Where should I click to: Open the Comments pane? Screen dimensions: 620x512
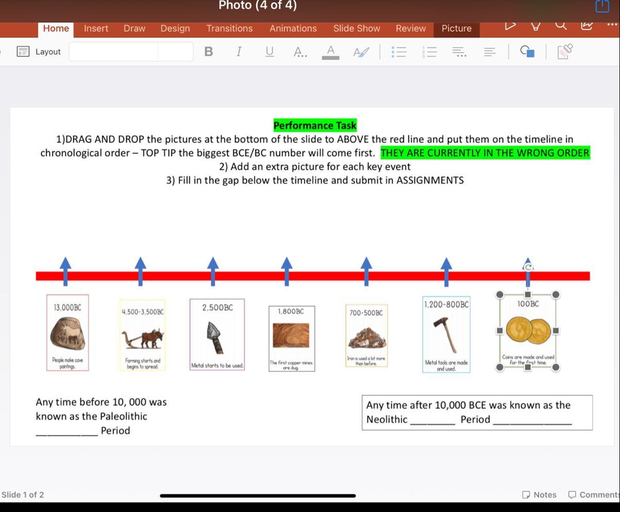pos(594,494)
